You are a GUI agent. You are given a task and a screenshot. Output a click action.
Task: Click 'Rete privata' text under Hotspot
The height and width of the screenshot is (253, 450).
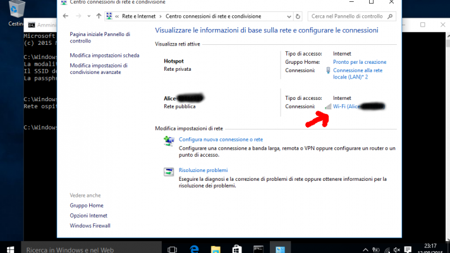[178, 69]
